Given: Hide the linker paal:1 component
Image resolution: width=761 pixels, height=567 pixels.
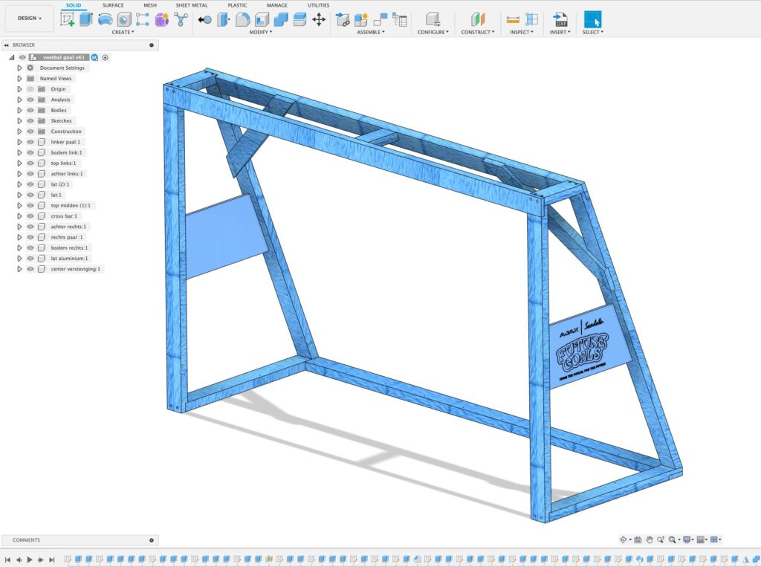Looking at the screenshot, I should (x=30, y=142).
